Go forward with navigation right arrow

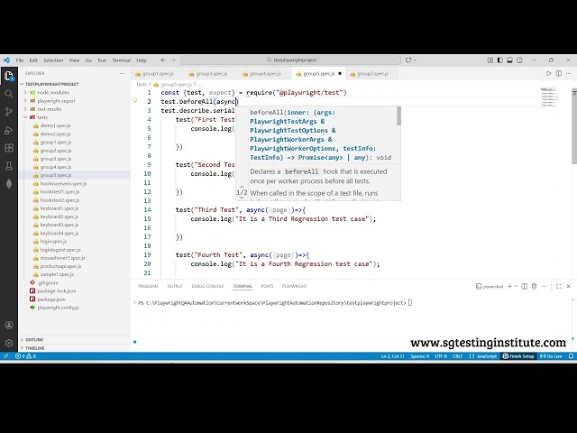pos(173,60)
